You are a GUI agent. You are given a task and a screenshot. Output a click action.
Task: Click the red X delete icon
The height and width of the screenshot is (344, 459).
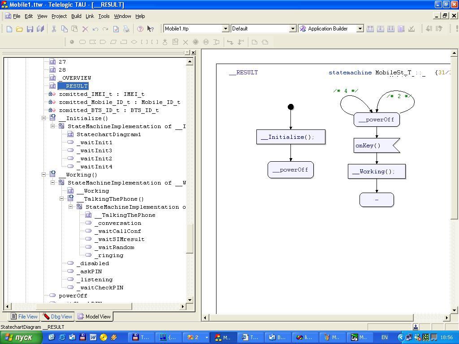pyautogui.click(x=85, y=29)
